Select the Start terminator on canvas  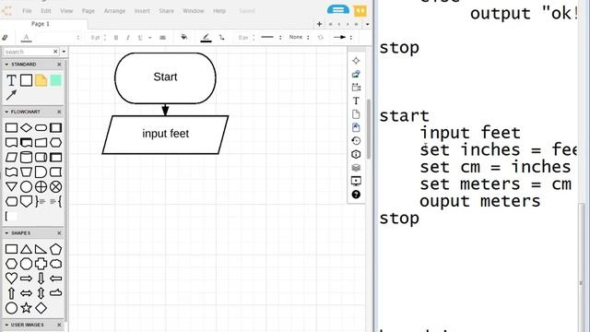[165, 77]
